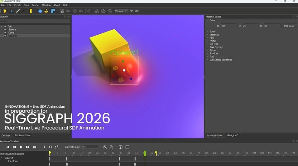
Task: Expand the PBR section
Action: [x=207, y=38]
